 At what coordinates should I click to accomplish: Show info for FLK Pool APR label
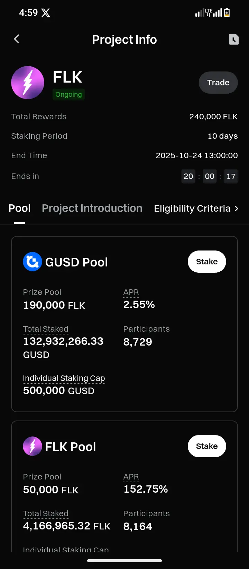[131, 477]
